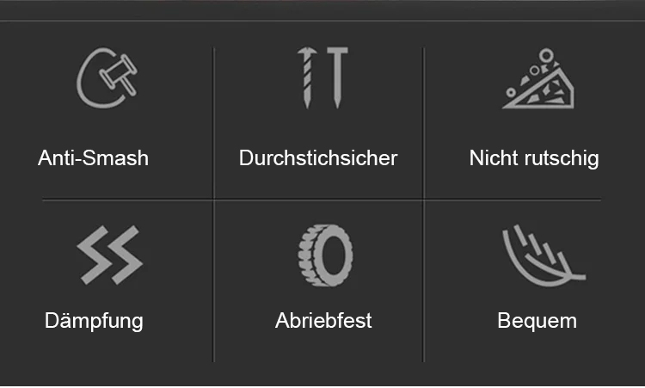Click the horizontal divider under Durchstichsicher
The width and height of the screenshot is (645, 388).
[319, 200]
